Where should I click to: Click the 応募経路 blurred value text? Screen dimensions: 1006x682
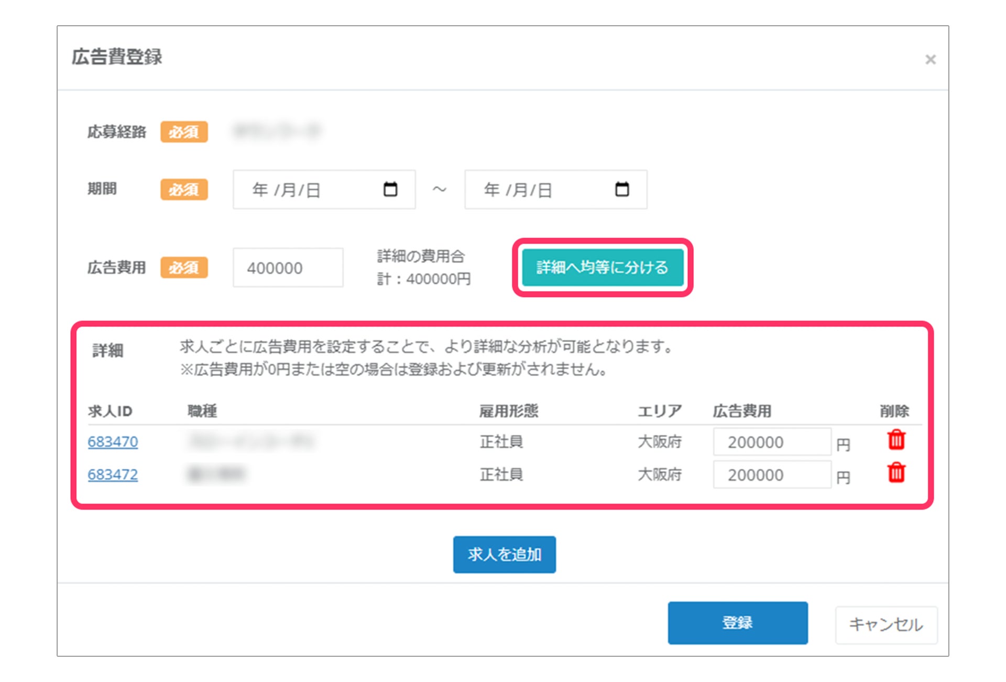pyautogui.click(x=277, y=131)
